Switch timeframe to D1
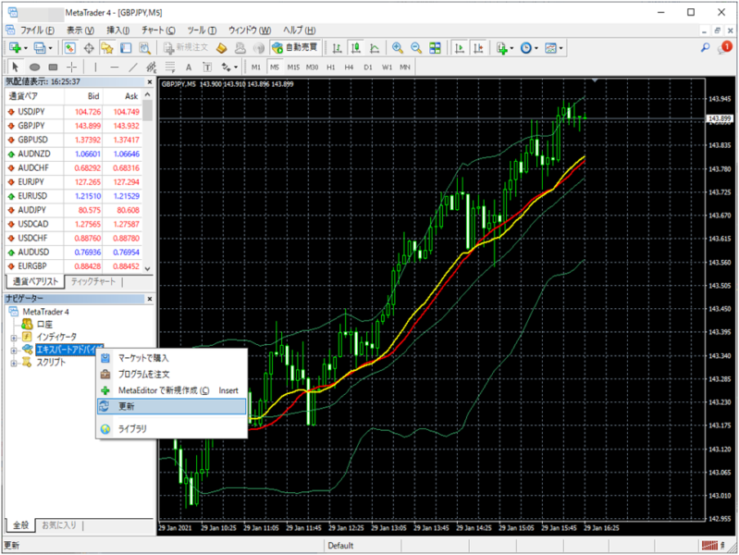739x555 pixels. click(x=367, y=67)
